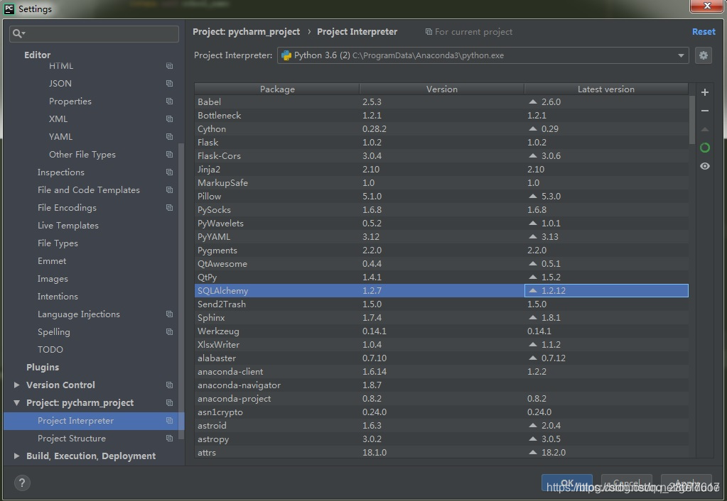Open Live Templates settings

click(x=68, y=226)
